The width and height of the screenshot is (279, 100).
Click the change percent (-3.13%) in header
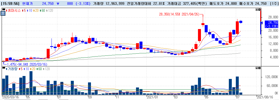coord(83,3)
